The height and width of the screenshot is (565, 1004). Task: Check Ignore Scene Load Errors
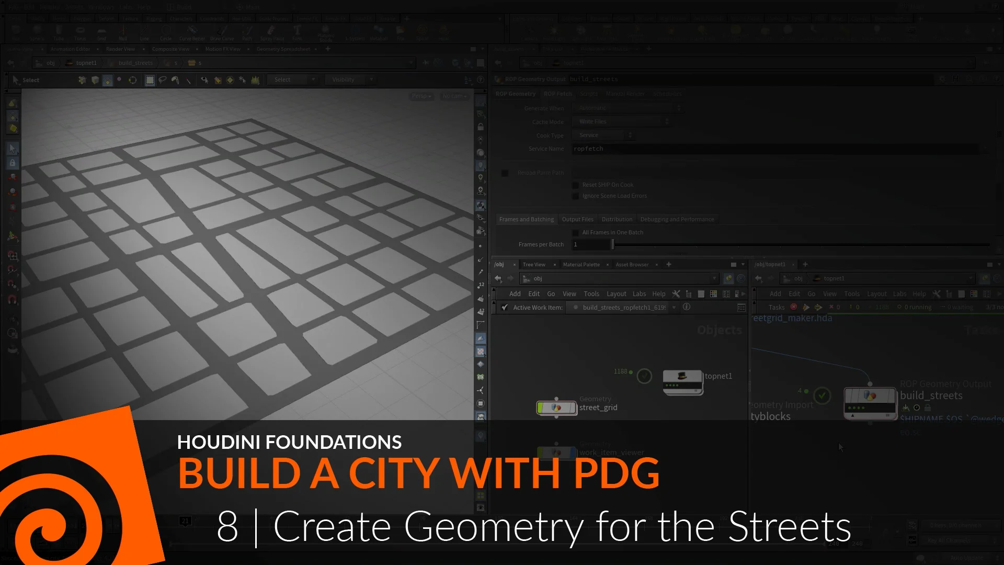(x=575, y=196)
